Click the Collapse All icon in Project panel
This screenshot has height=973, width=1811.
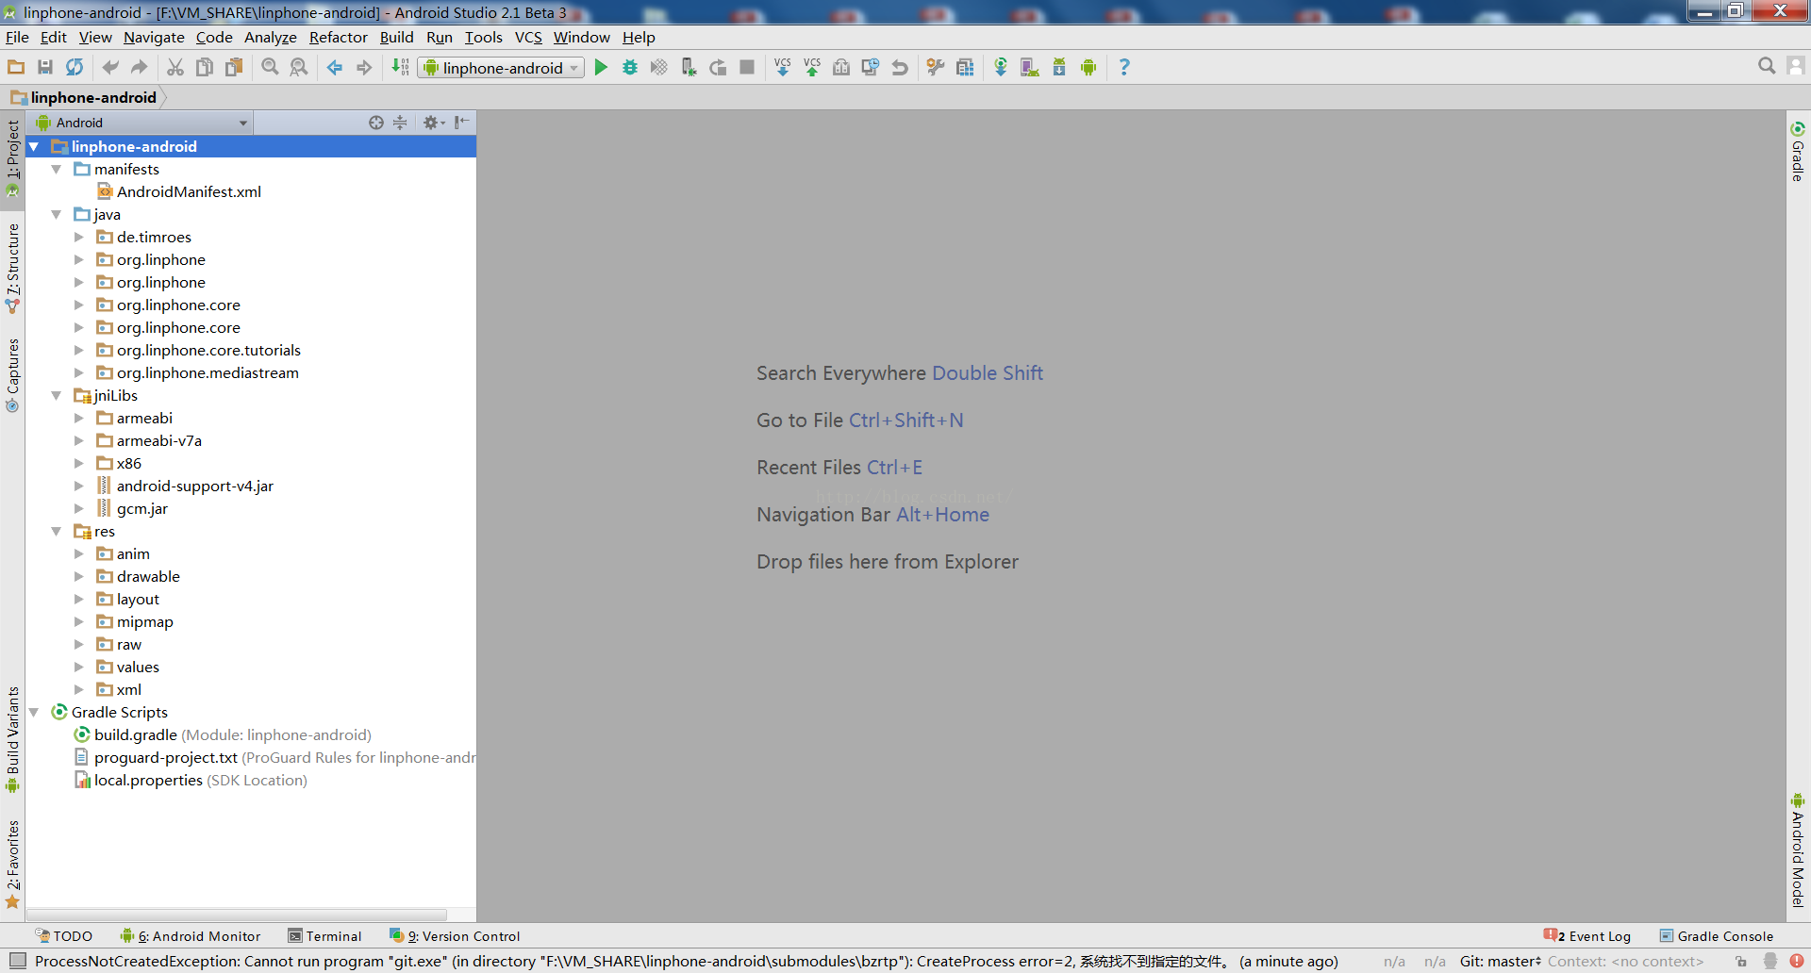tap(400, 123)
